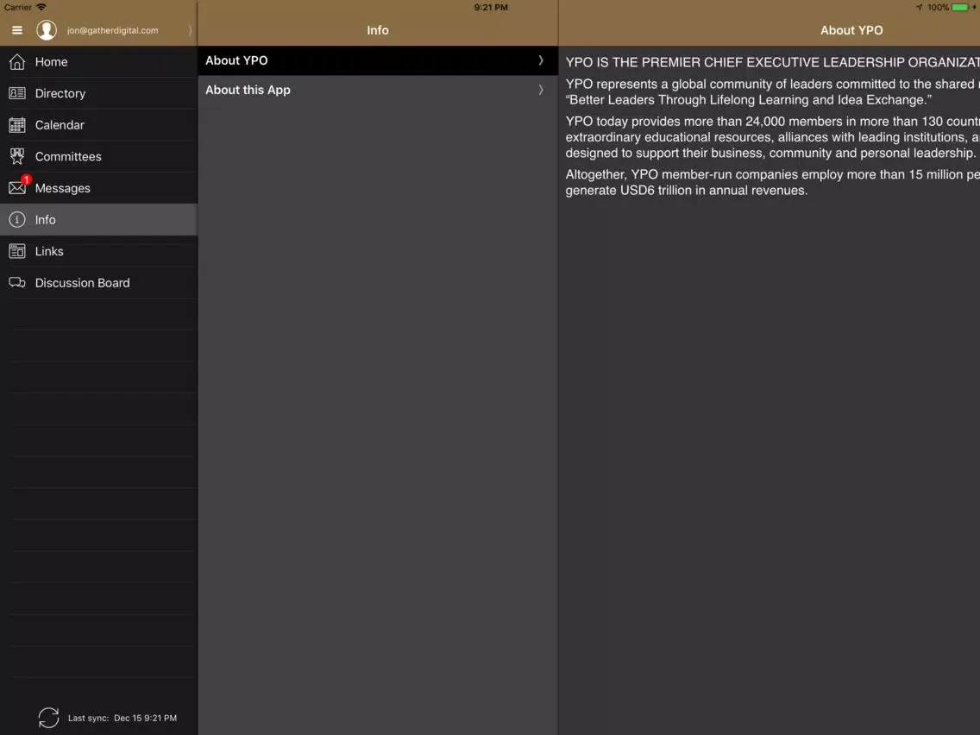Click the USD6 trillion annual revenues text
This screenshot has width=980, height=735.
pos(686,190)
